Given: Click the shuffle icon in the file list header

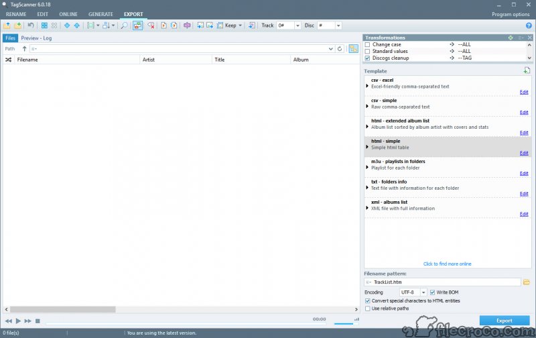Looking at the screenshot, I should click(x=8, y=60).
